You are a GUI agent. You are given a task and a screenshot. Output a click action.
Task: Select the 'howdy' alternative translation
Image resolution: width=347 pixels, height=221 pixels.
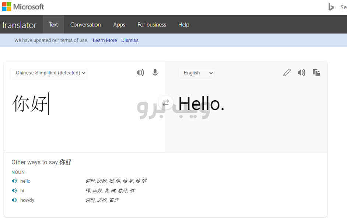(27, 200)
